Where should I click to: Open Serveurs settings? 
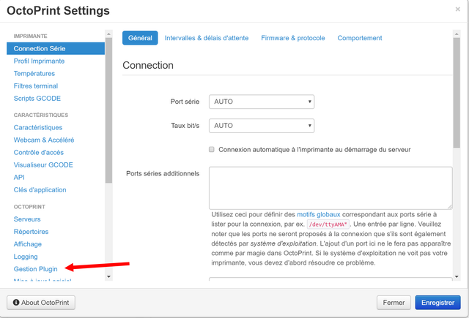pyautogui.click(x=27, y=219)
